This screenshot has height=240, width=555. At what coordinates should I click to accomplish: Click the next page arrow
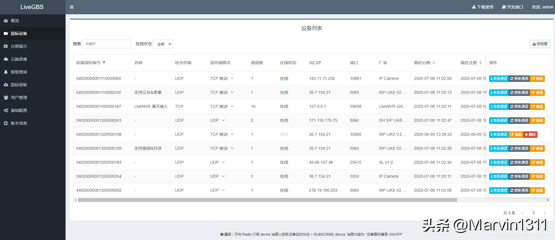coord(545,213)
